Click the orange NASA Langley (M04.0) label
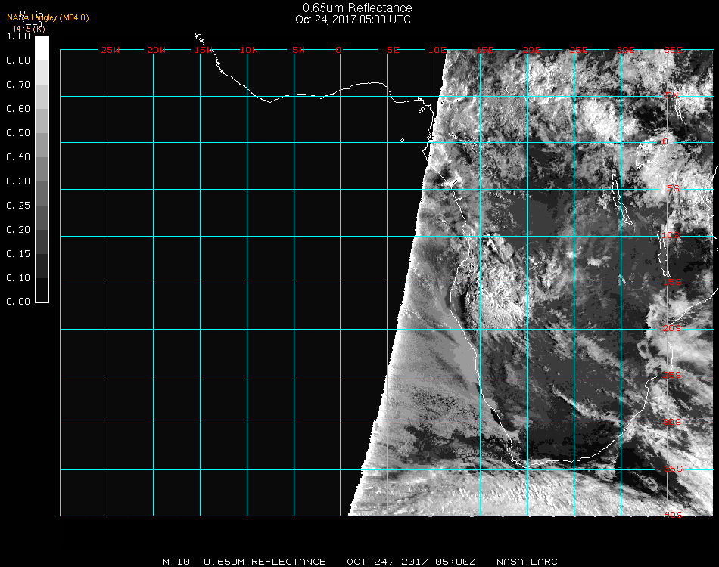 [x=48, y=17]
